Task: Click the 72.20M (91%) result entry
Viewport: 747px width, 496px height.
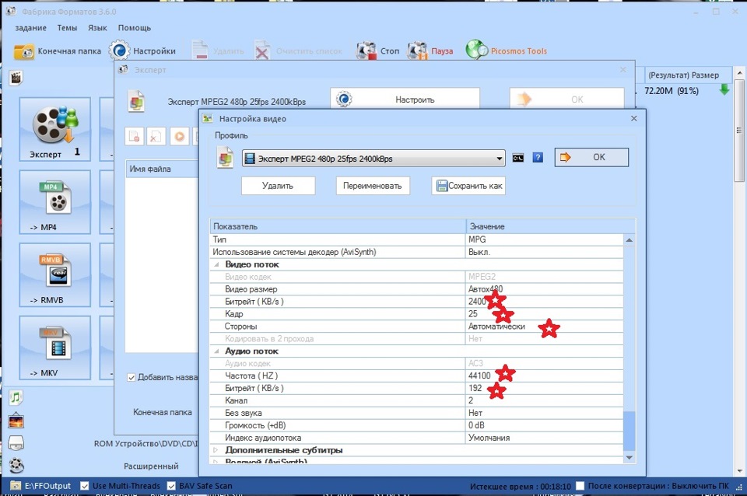Action: [672, 90]
